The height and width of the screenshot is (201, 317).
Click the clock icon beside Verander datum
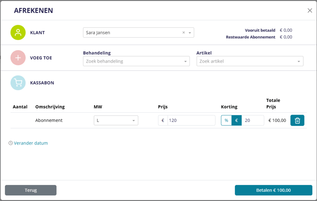point(11,143)
